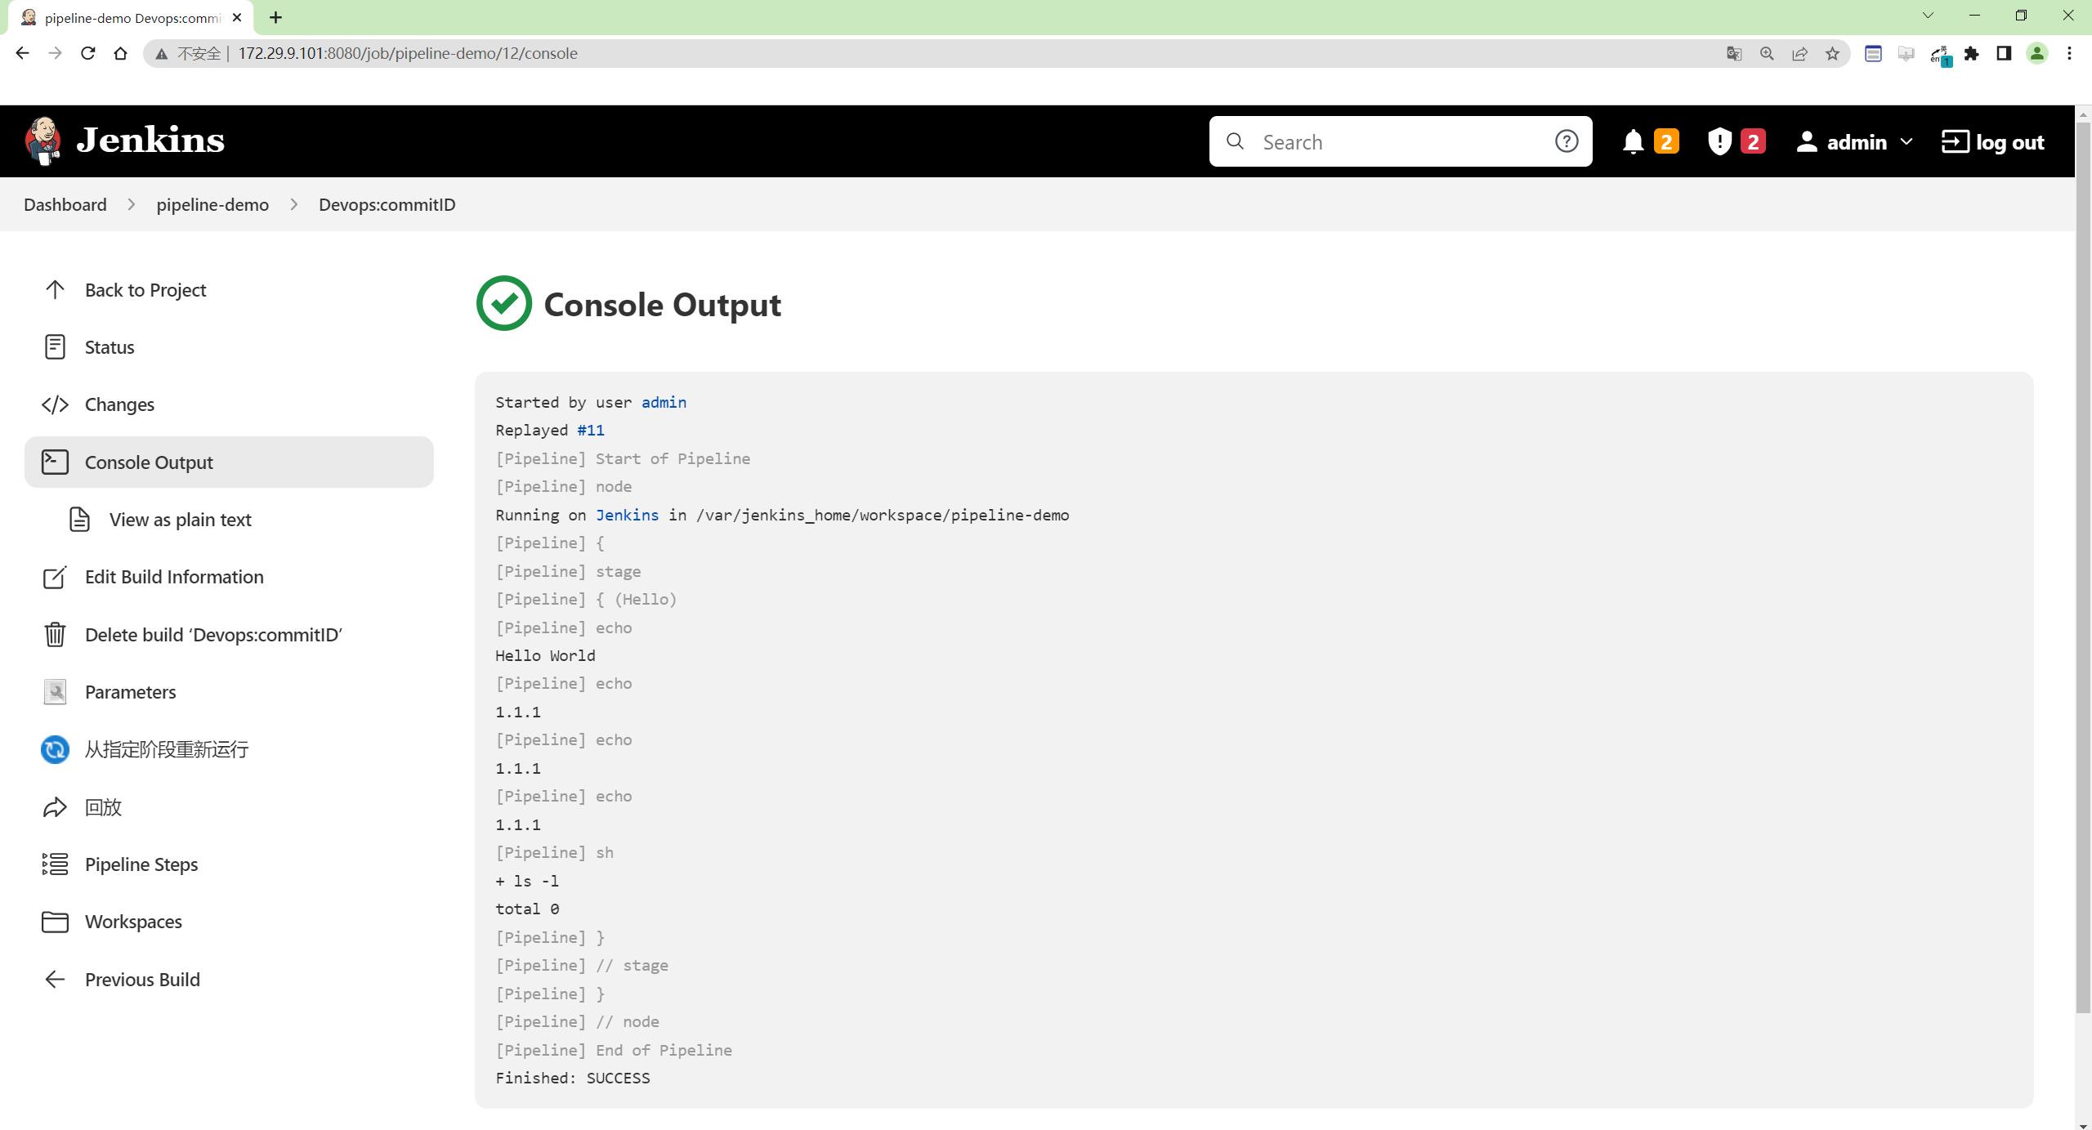Go to browser home page icon
This screenshot has width=2092, height=1130.
121,53
